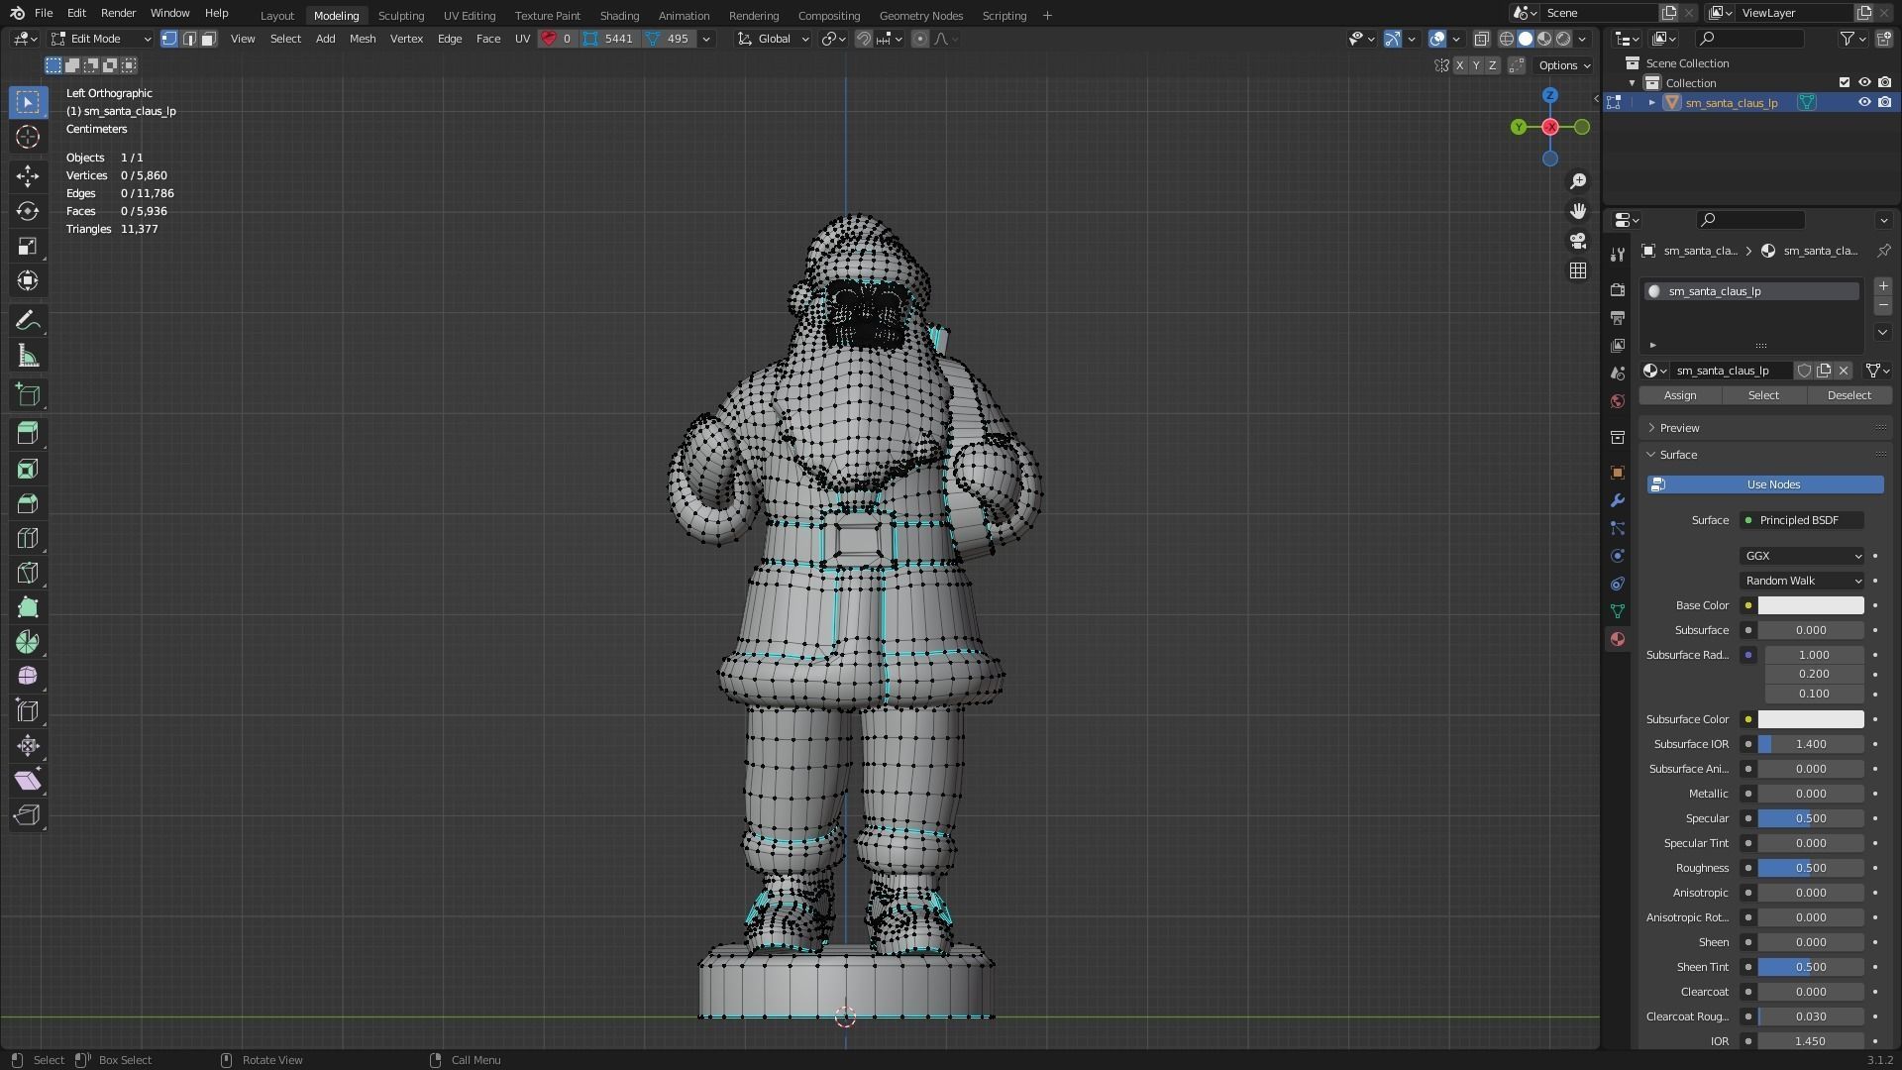Click the Deselect button
Image resolution: width=1902 pixels, height=1070 pixels.
1849,395
